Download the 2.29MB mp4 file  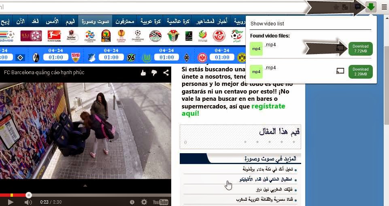coord(361,72)
